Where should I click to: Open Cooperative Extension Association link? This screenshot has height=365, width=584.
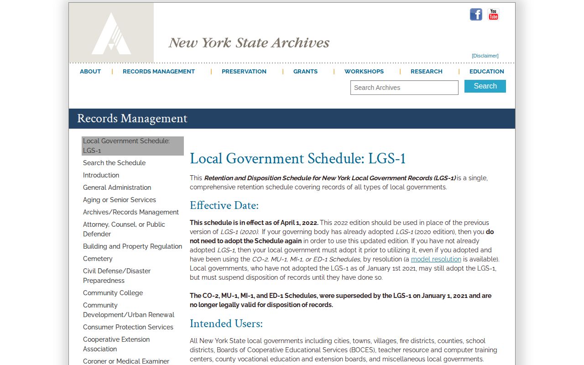[x=116, y=344]
